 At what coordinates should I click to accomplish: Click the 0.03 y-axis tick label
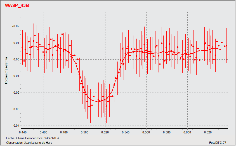point(16,109)
